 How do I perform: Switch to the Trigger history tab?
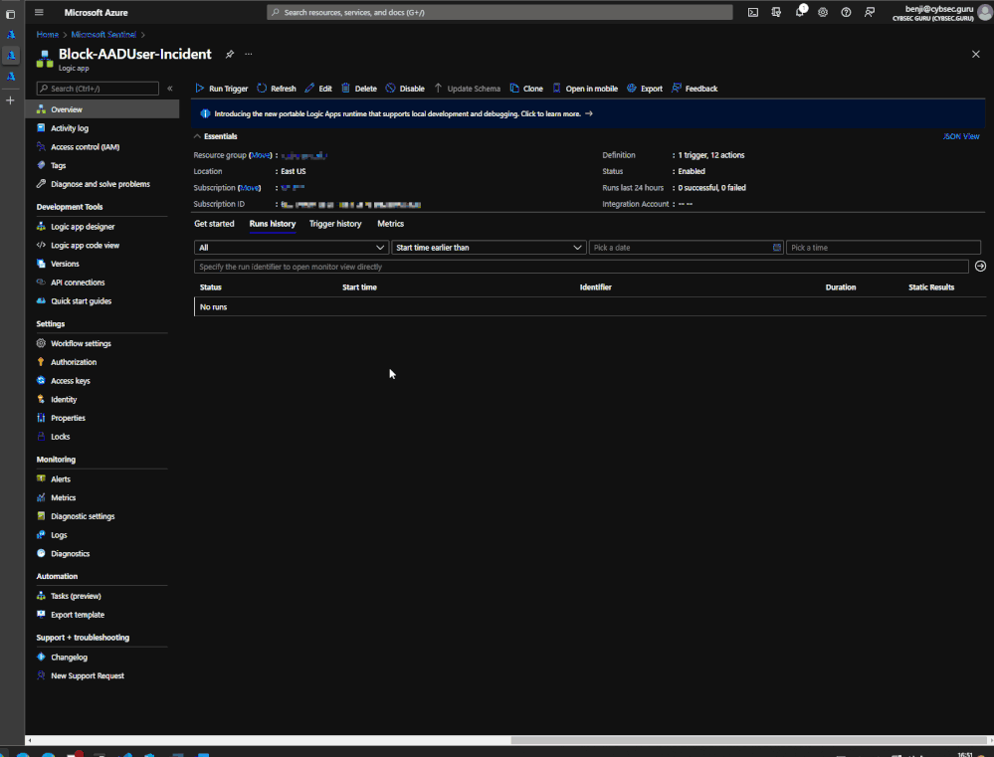pos(335,224)
